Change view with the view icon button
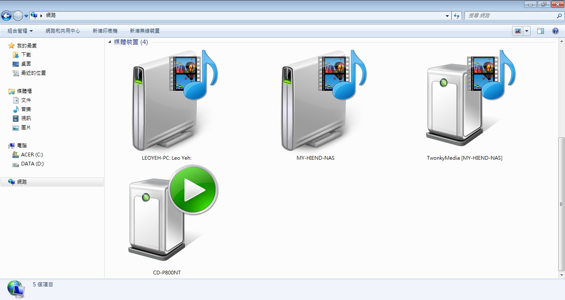Viewport: 565px width, 300px height. pos(517,31)
